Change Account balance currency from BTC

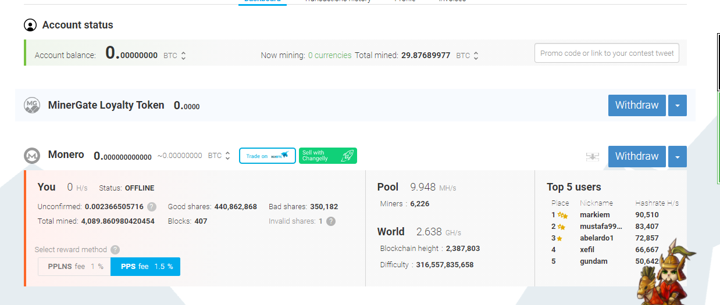(174, 56)
